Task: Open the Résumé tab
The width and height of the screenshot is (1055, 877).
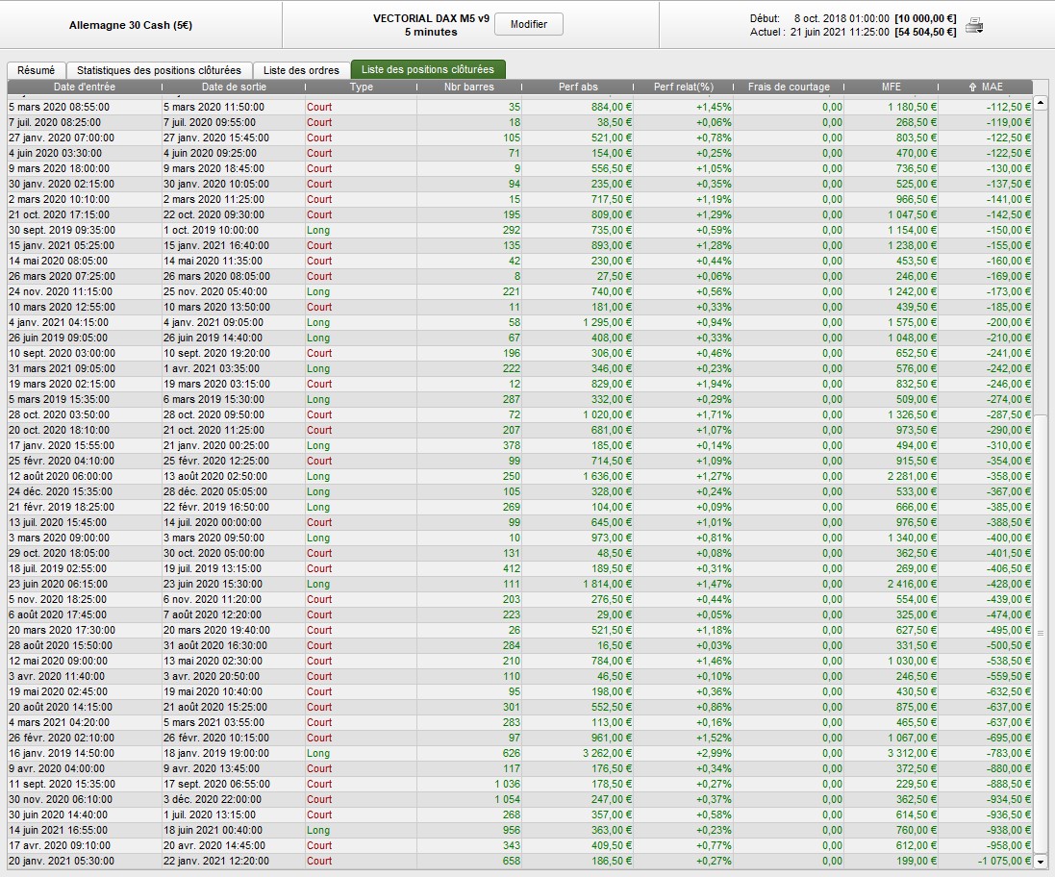Action: [37, 70]
